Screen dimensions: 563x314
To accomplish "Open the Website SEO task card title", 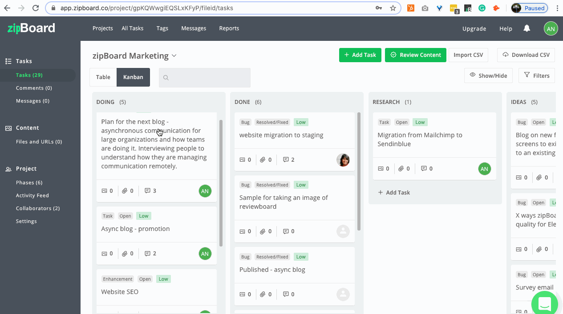I will [120, 292].
